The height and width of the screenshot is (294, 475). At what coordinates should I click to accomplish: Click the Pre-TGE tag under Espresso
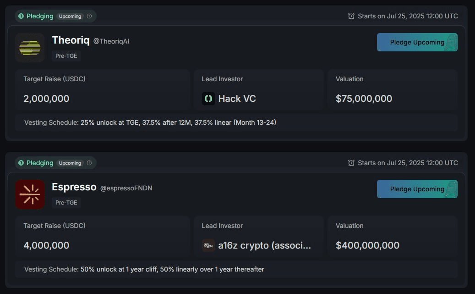pos(66,203)
